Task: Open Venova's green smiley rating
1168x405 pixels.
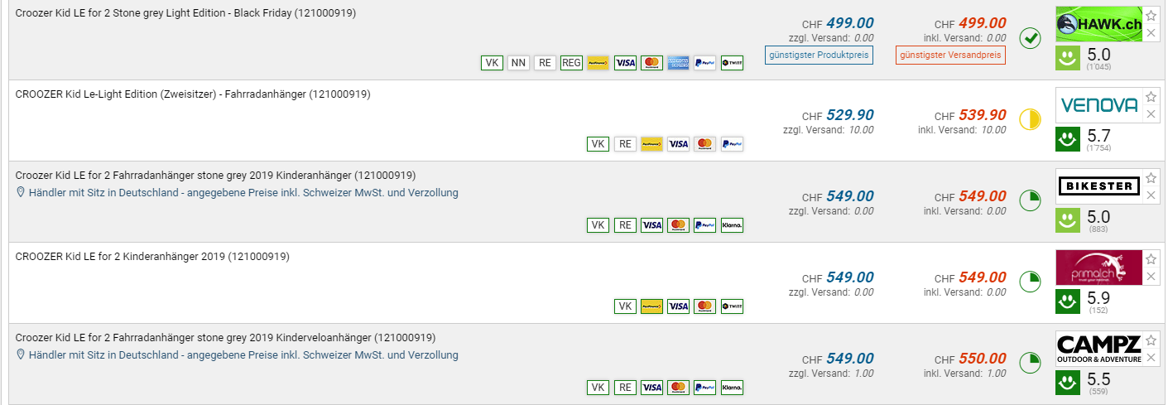Action: coord(1069,139)
